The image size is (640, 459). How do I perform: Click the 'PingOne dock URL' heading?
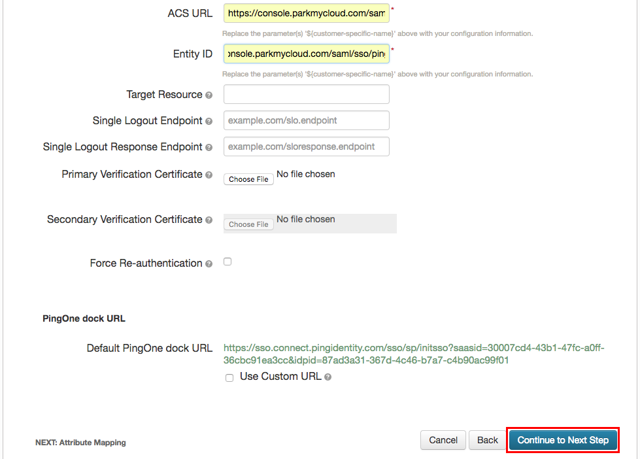point(84,318)
